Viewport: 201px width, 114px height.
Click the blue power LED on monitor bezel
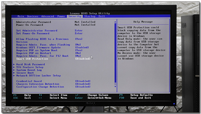tap(174, 104)
